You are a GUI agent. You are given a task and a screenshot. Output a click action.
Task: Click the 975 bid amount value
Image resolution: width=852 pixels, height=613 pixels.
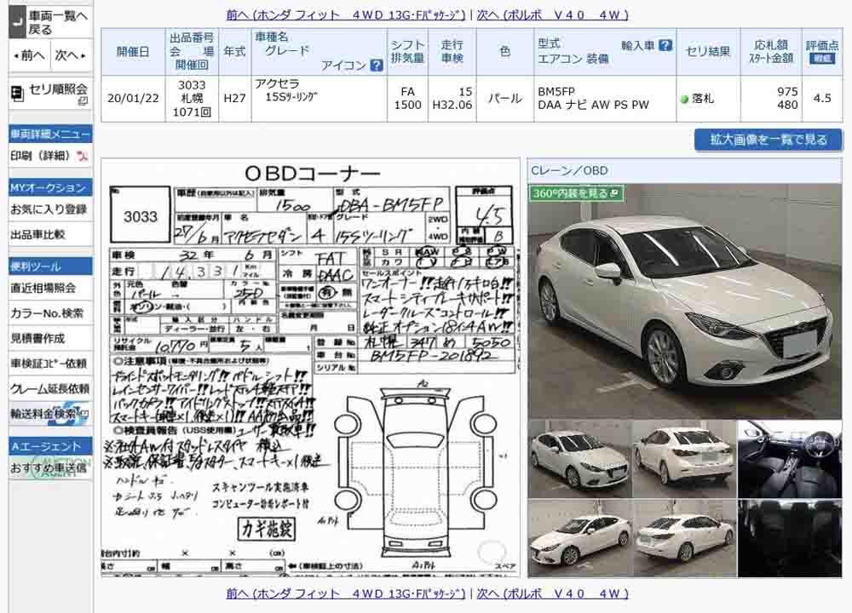pyautogui.click(x=787, y=92)
